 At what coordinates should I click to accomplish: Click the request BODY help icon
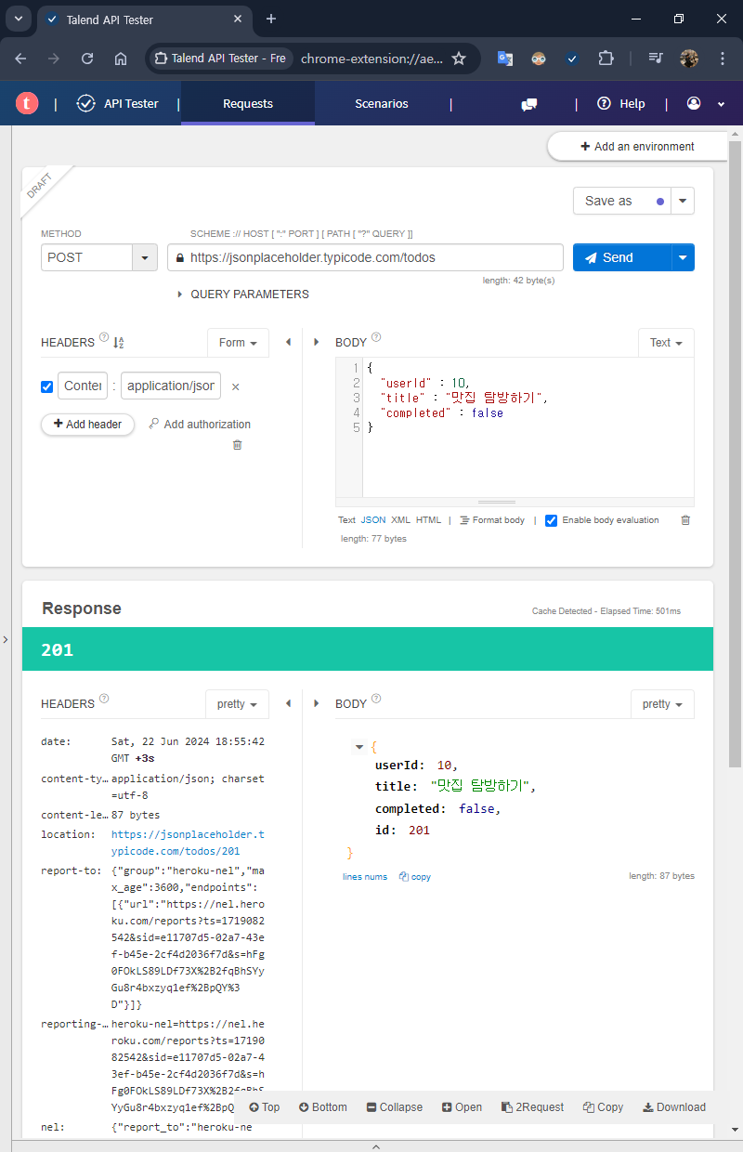coord(376,338)
